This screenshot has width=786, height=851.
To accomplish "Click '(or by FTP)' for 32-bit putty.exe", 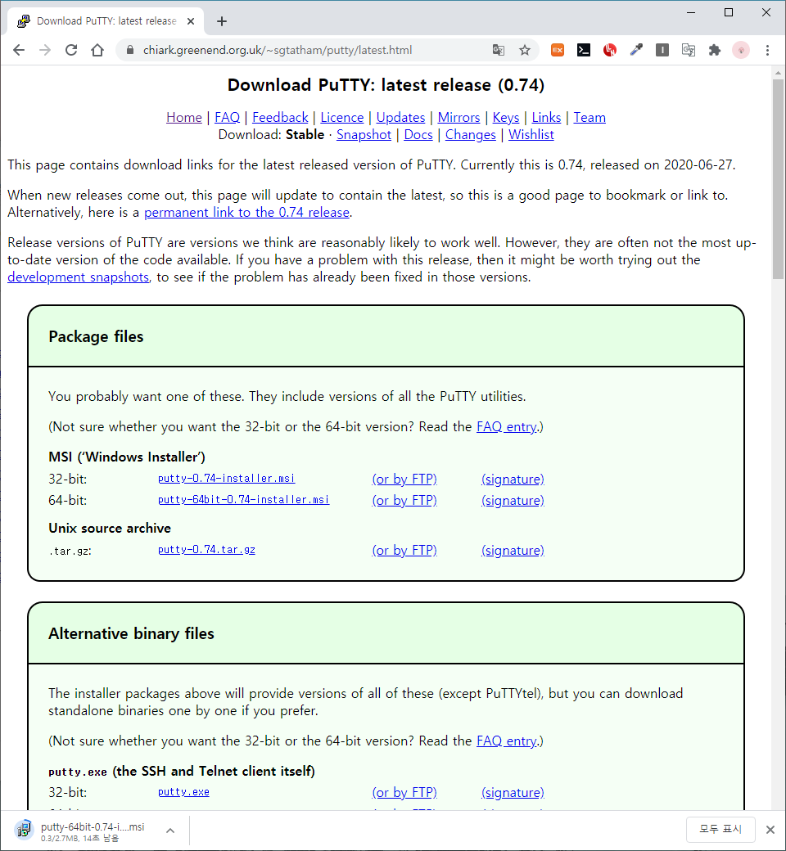I will tap(404, 793).
